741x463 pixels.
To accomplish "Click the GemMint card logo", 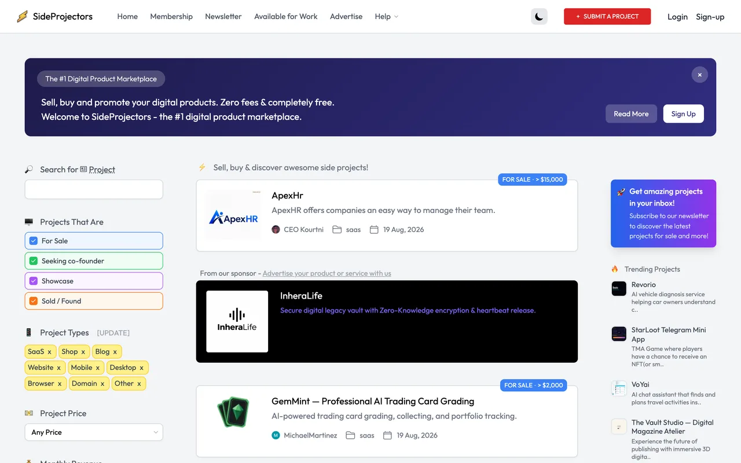I will [x=233, y=412].
